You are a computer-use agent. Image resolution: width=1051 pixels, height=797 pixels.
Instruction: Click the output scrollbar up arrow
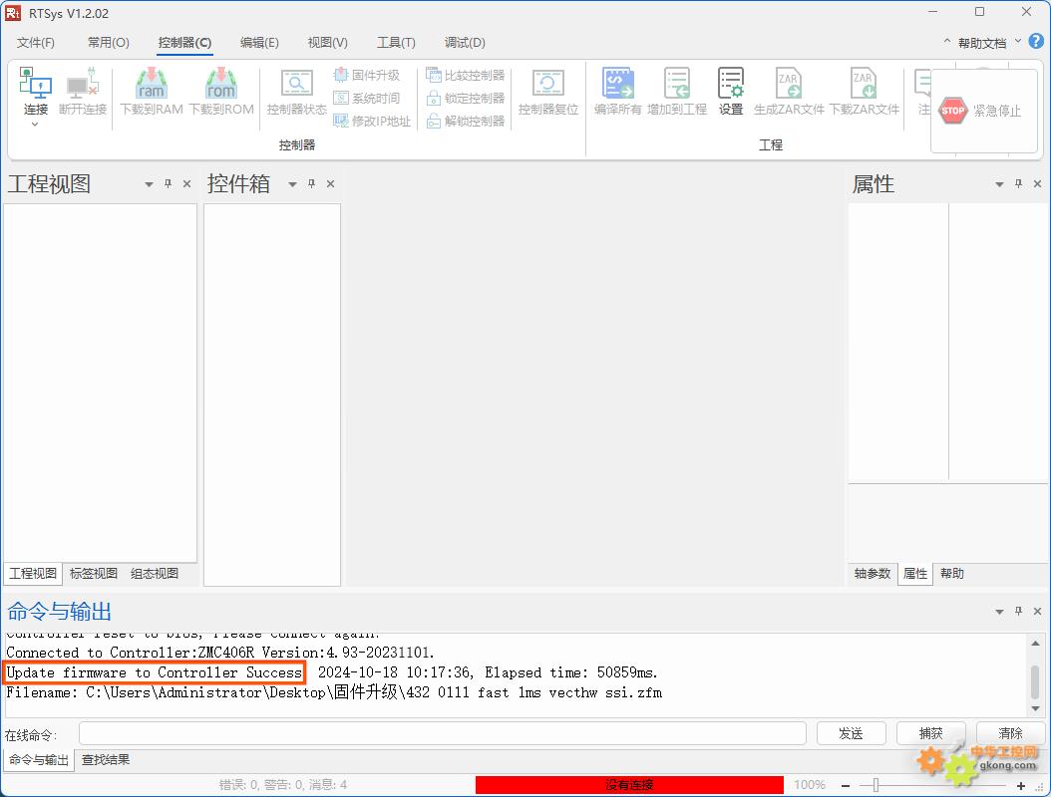click(x=1036, y=644)
